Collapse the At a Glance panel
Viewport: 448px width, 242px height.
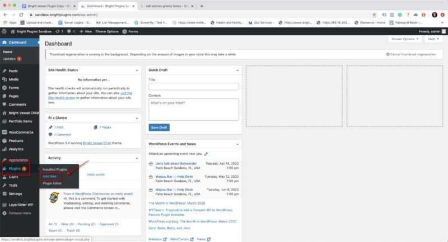pos(137,118)
